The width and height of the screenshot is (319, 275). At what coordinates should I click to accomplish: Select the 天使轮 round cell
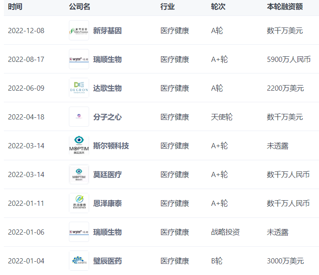[x=222, y=117]
